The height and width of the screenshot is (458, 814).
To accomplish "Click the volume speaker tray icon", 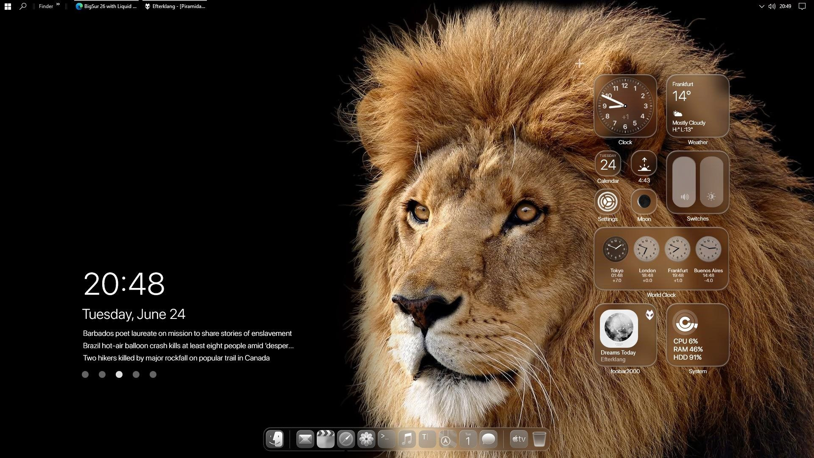I will (772, 6).
